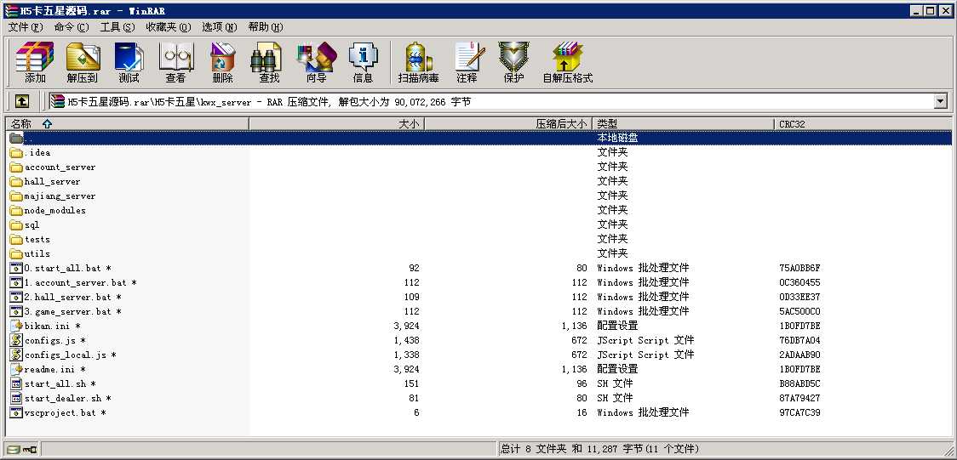
Task: Click the key icon in status bar
Action: pyautogui.click(x=30, y=450)
